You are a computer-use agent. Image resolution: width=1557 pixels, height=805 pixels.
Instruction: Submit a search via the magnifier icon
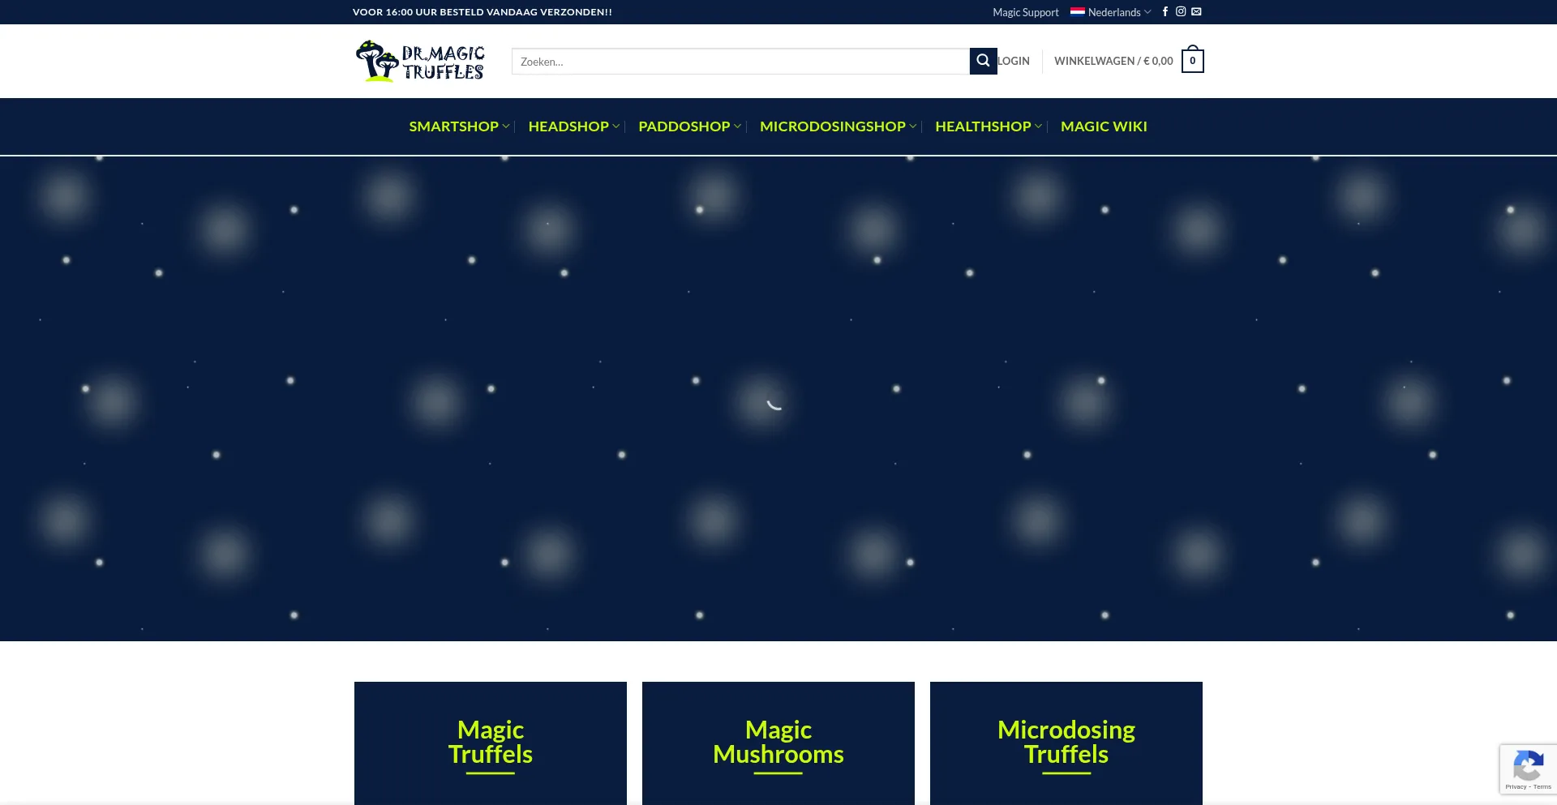click(983, 61)
